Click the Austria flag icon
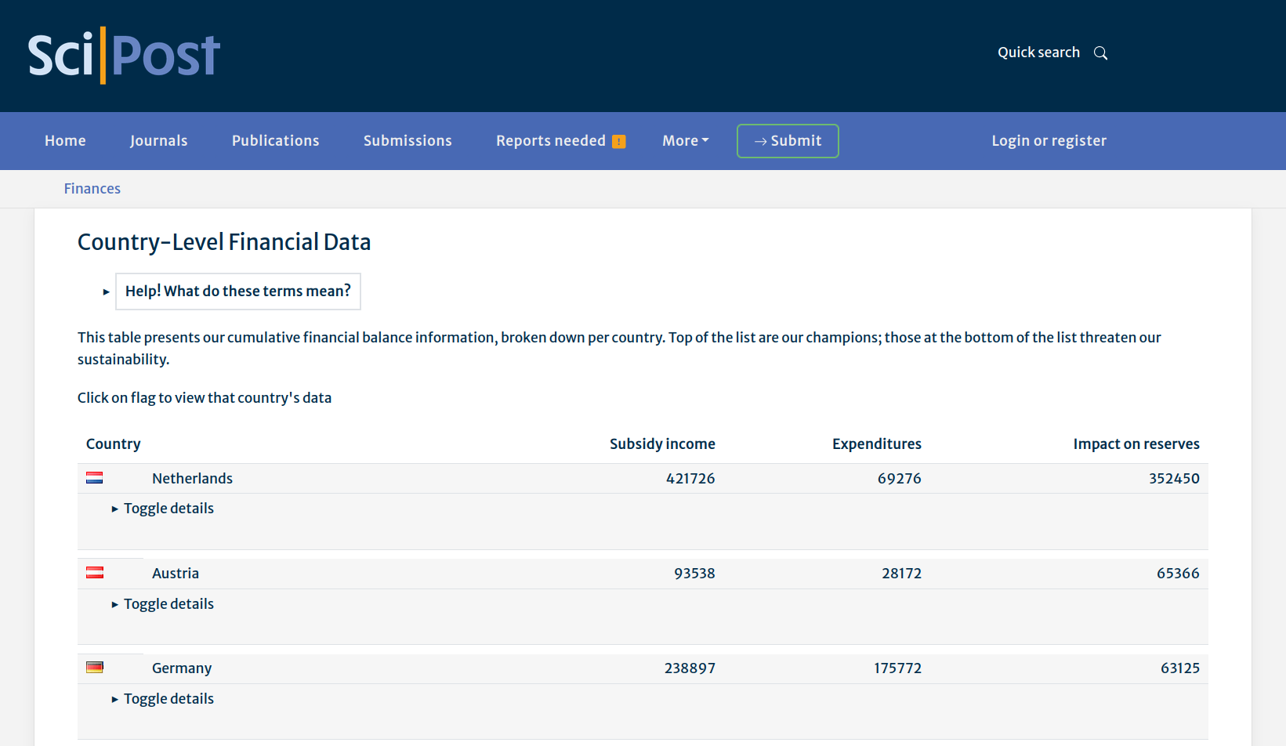Image resolution: width=1286 pixels, height=746 pixels. pos(95,573)
